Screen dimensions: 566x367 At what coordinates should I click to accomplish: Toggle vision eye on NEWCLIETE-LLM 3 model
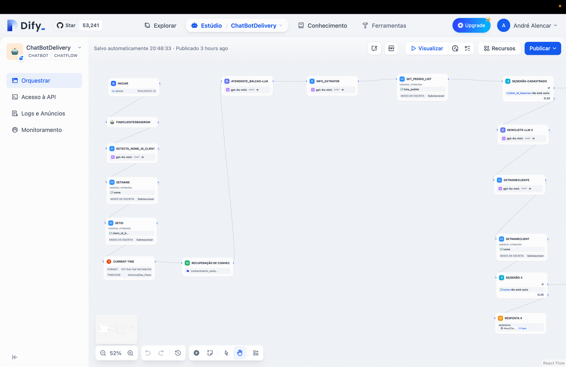(533, 139)
